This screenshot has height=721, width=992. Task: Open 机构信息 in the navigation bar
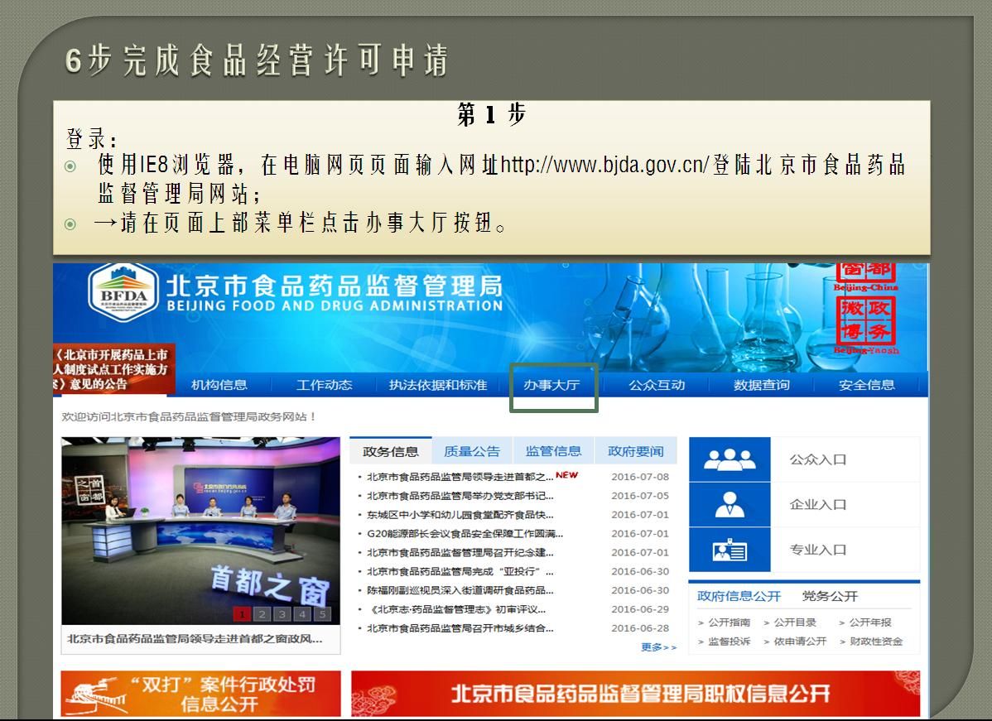tap(219, 385)
